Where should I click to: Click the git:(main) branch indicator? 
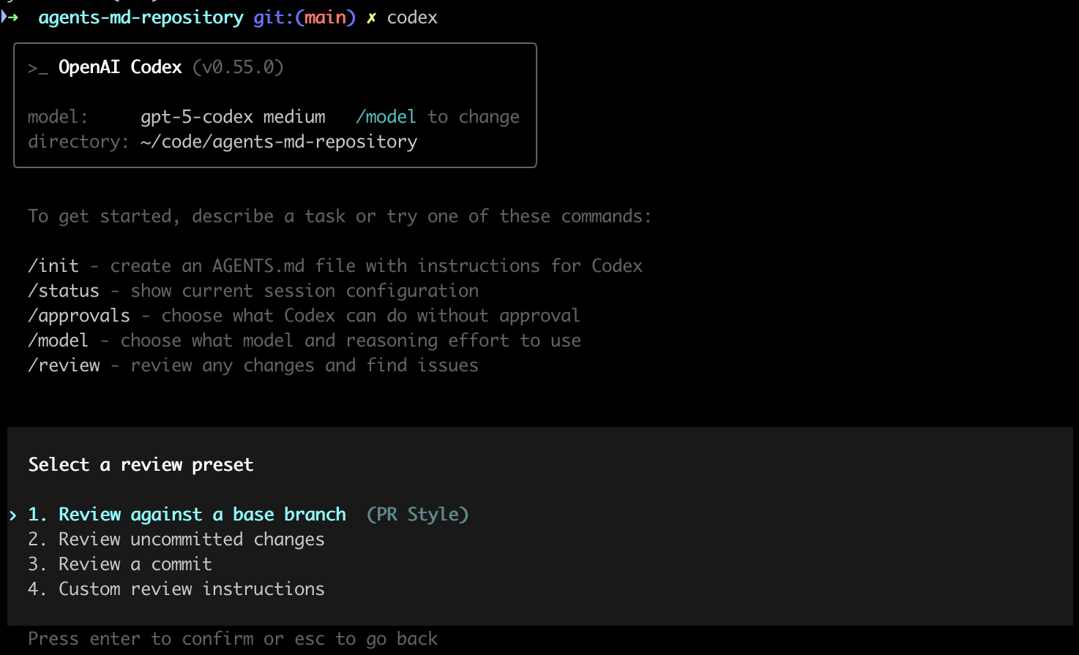point(304,18)
